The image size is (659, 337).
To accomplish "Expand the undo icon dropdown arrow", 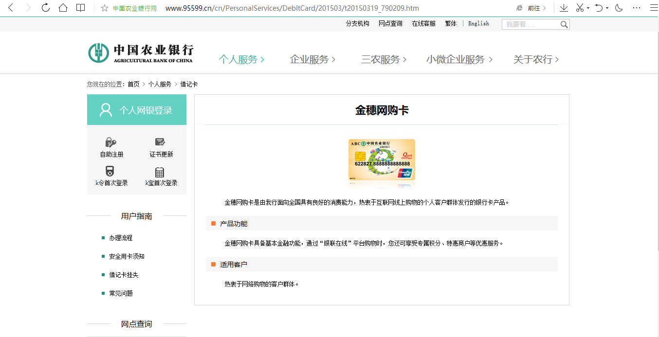I will (x=607, y=8).
